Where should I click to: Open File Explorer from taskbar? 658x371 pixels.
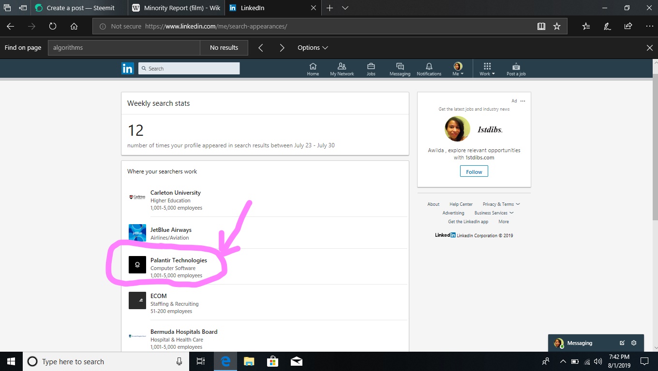(249, 361)
